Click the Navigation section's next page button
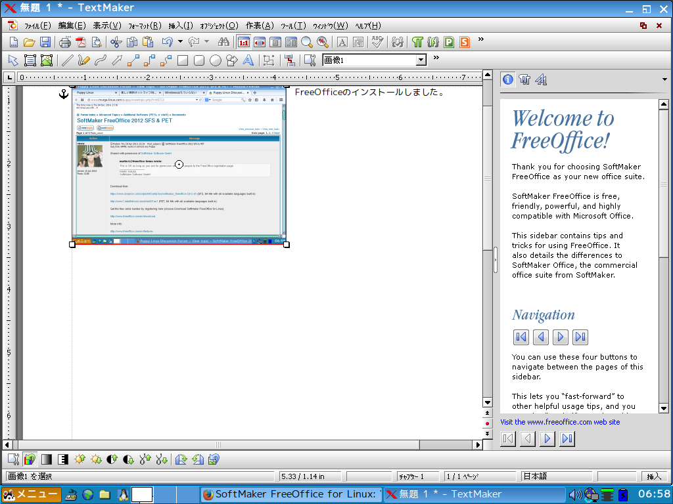 click(561, 337)
